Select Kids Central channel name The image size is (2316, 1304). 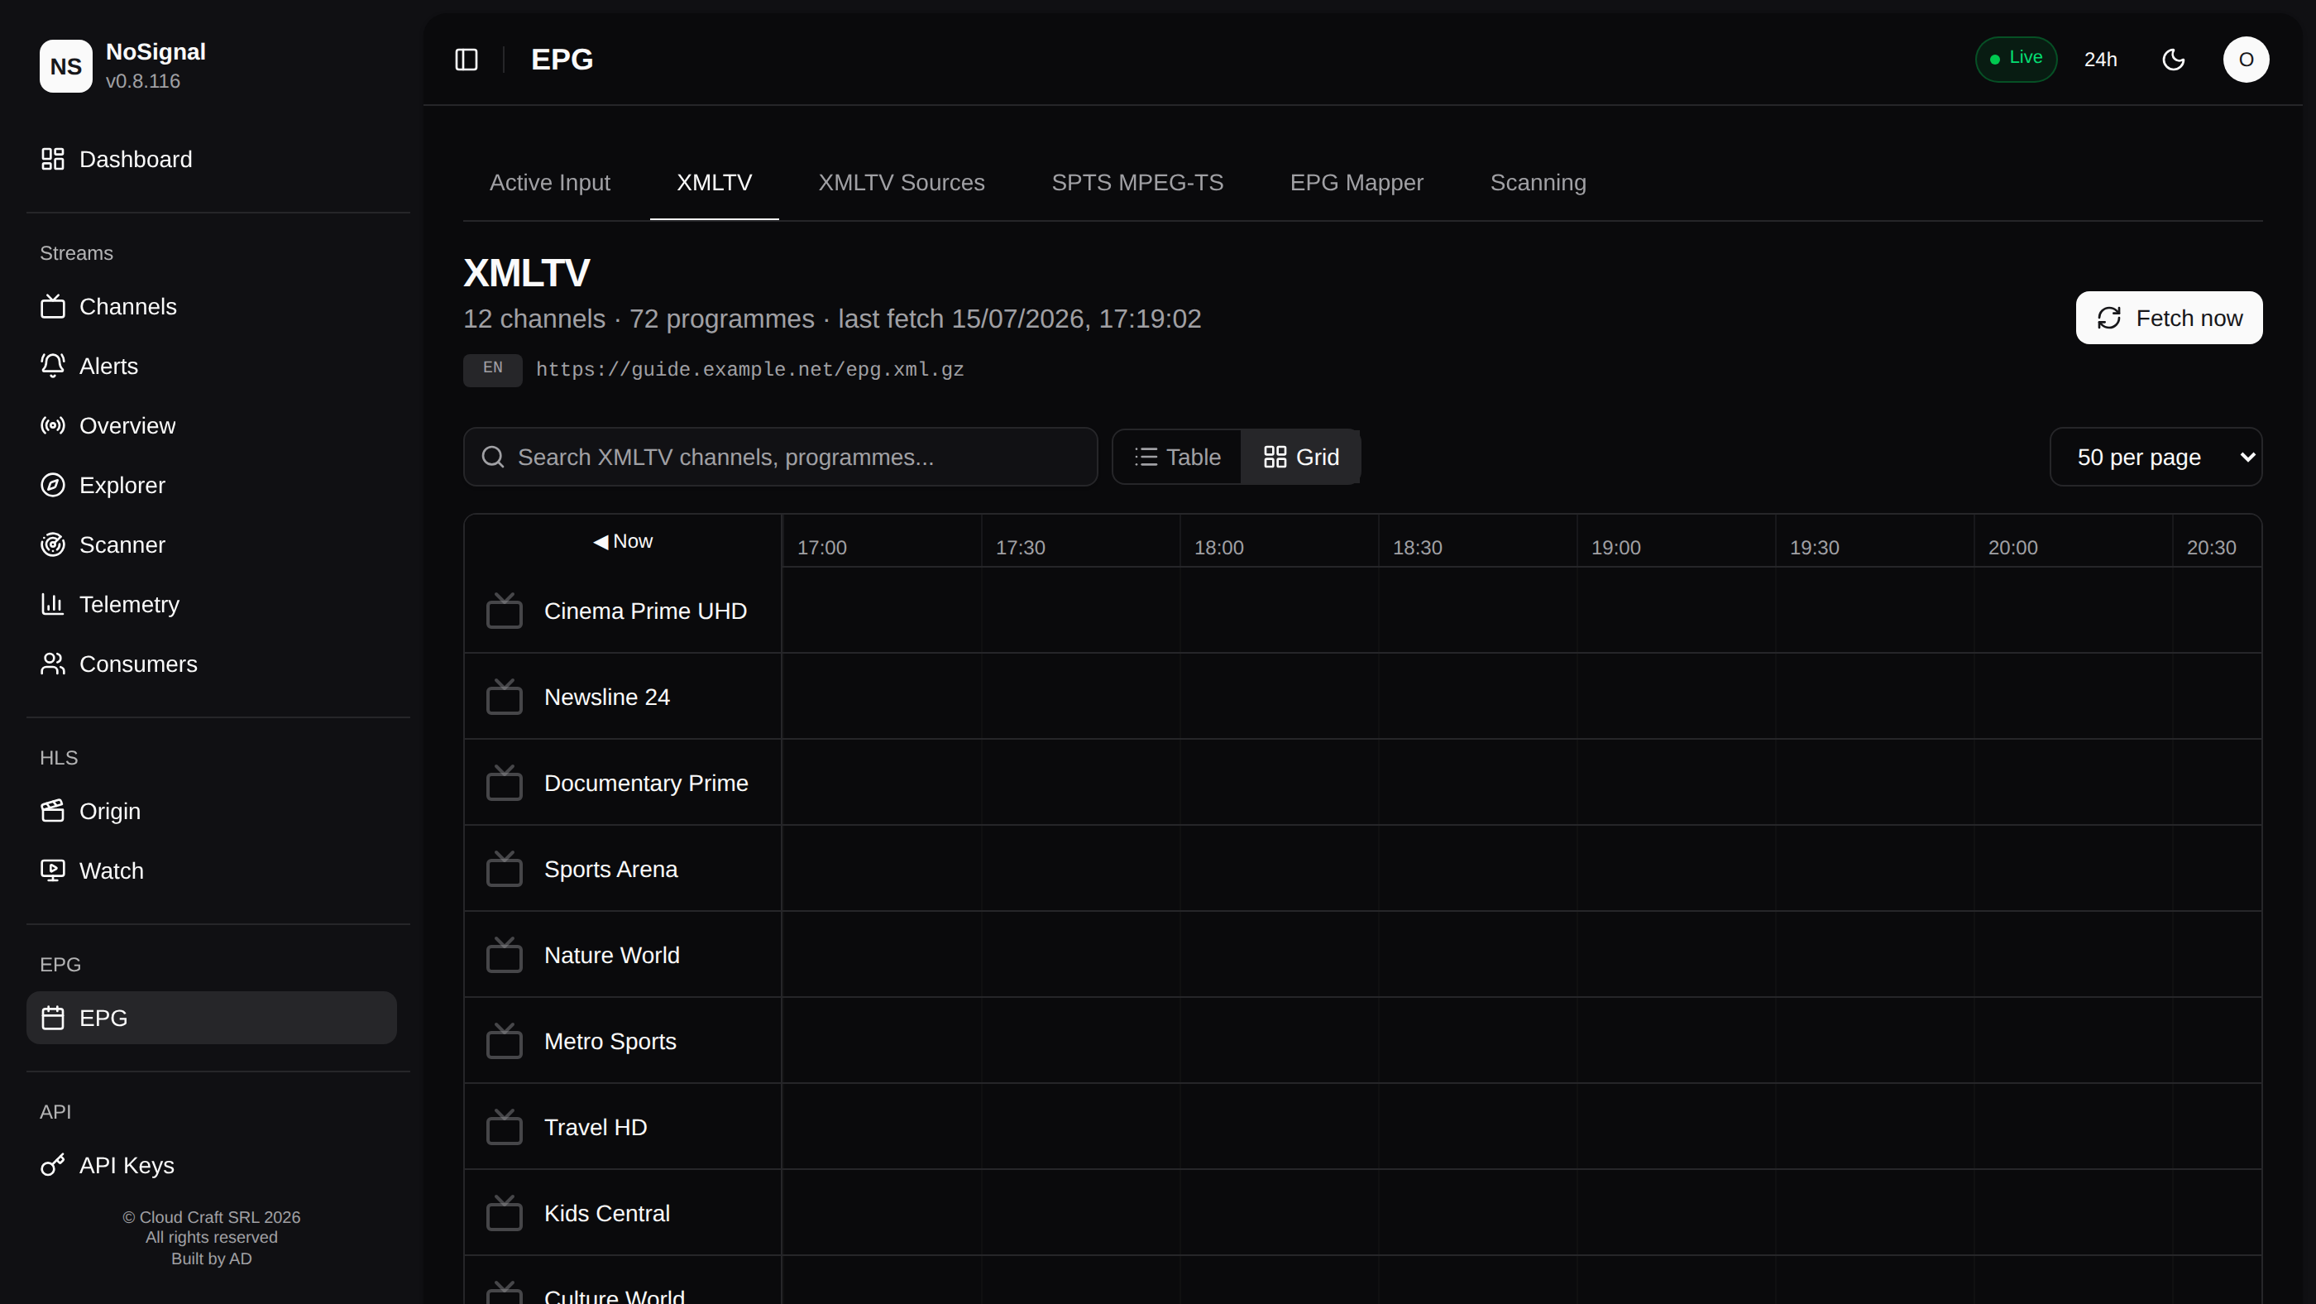tap(607, 1213)
